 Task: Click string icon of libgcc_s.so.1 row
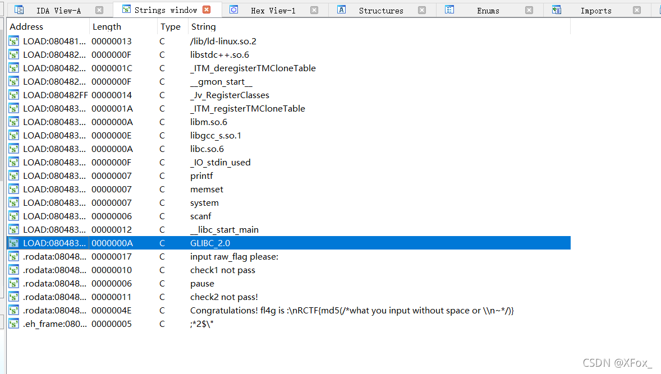tap(14, 136)
